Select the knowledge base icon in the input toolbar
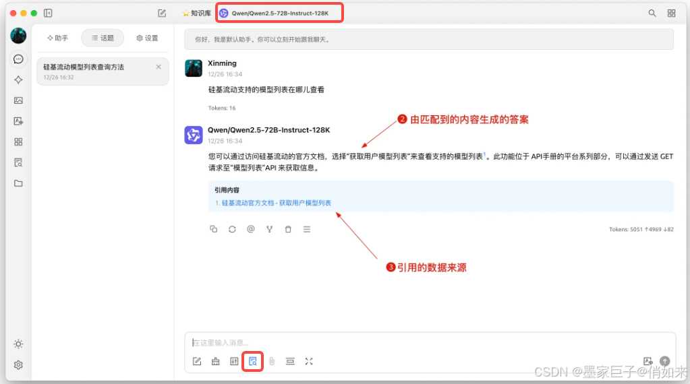 tap(252, 361)
